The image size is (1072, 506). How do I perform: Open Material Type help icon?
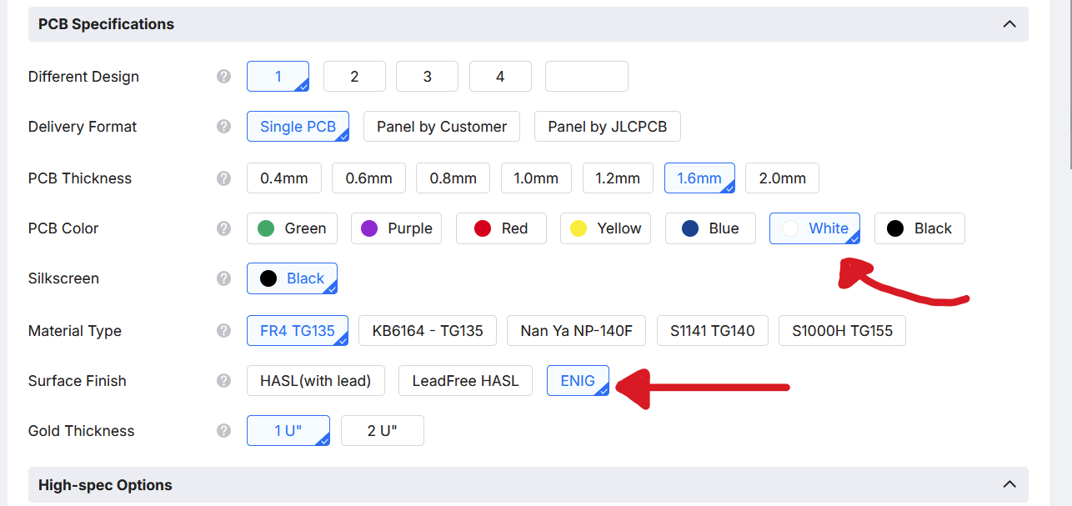pos(223,331)
